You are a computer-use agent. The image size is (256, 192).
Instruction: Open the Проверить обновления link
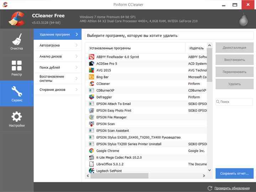pos(232,188)
